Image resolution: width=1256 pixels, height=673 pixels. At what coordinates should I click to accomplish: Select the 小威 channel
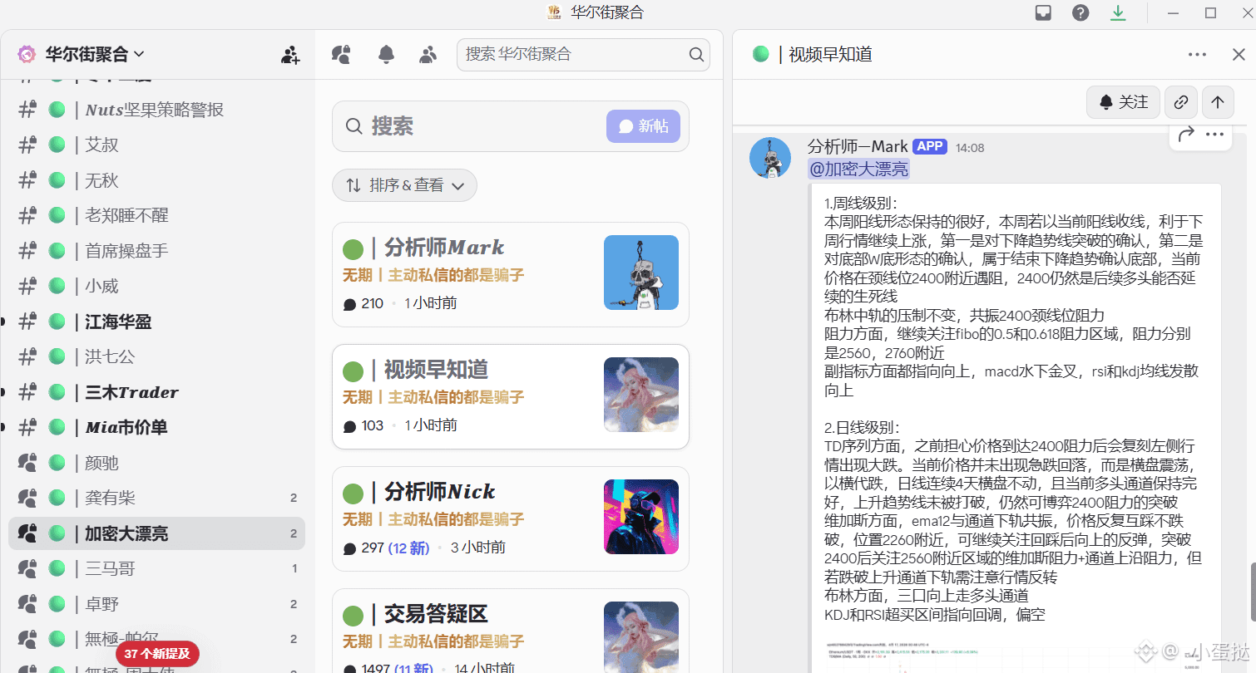click(156, 286)
